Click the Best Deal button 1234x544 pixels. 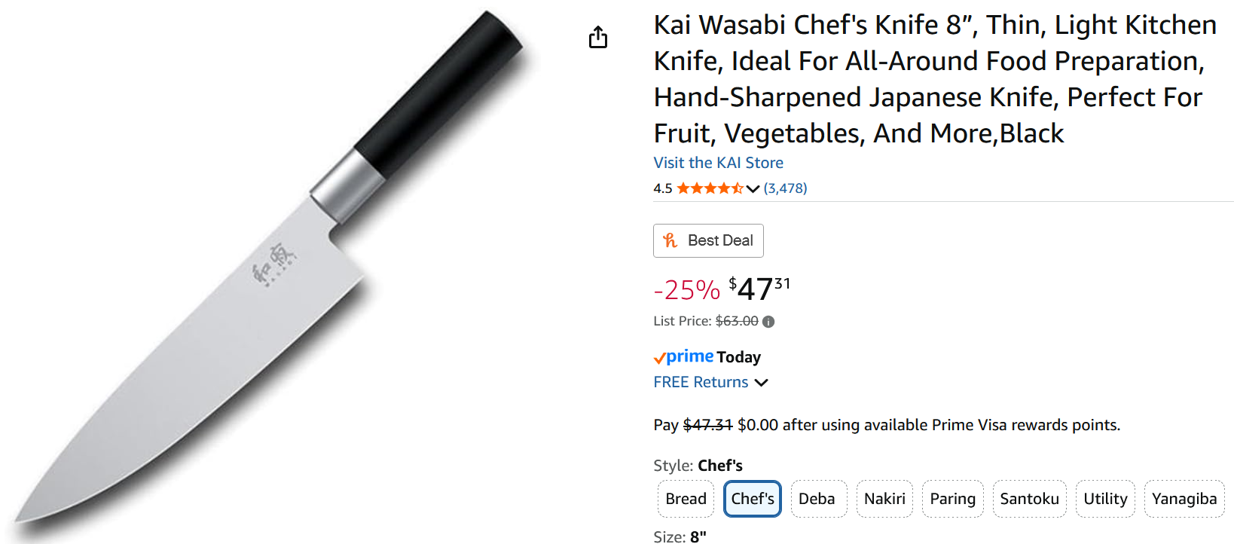click(x=708, y=240)
